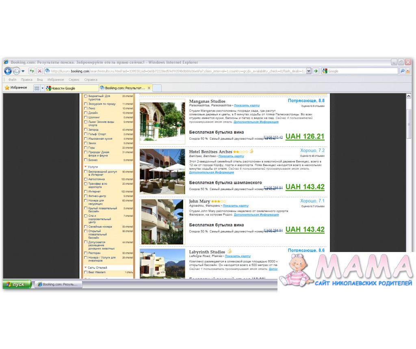Click the UAH 126.21 price link

(305, 137)
